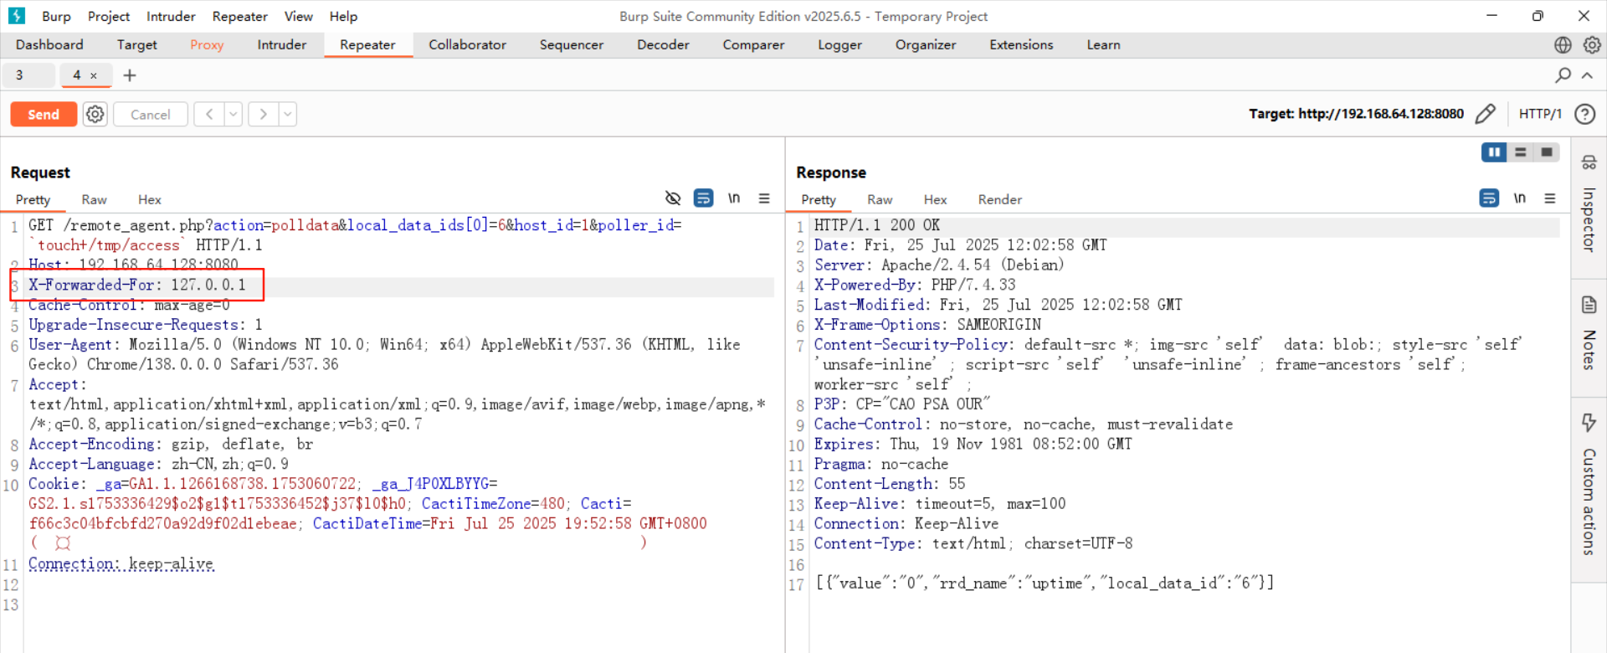Click the X-Forwarded-For header line
The width and height of the screenshot is (1607, 653).
click(x=137, y=285)
